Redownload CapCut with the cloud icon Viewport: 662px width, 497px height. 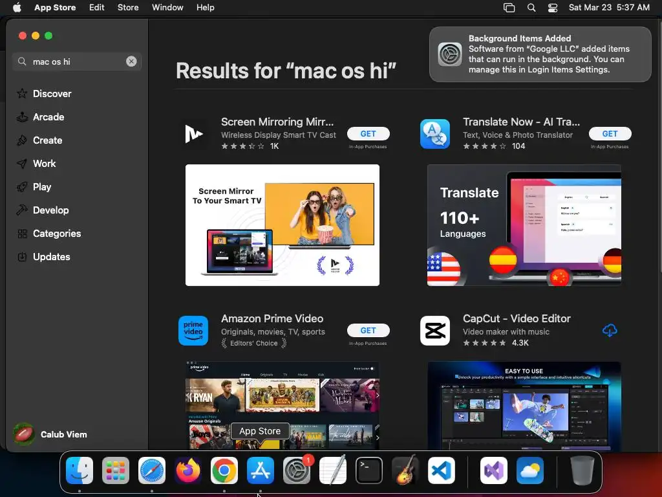click(610, 331)
